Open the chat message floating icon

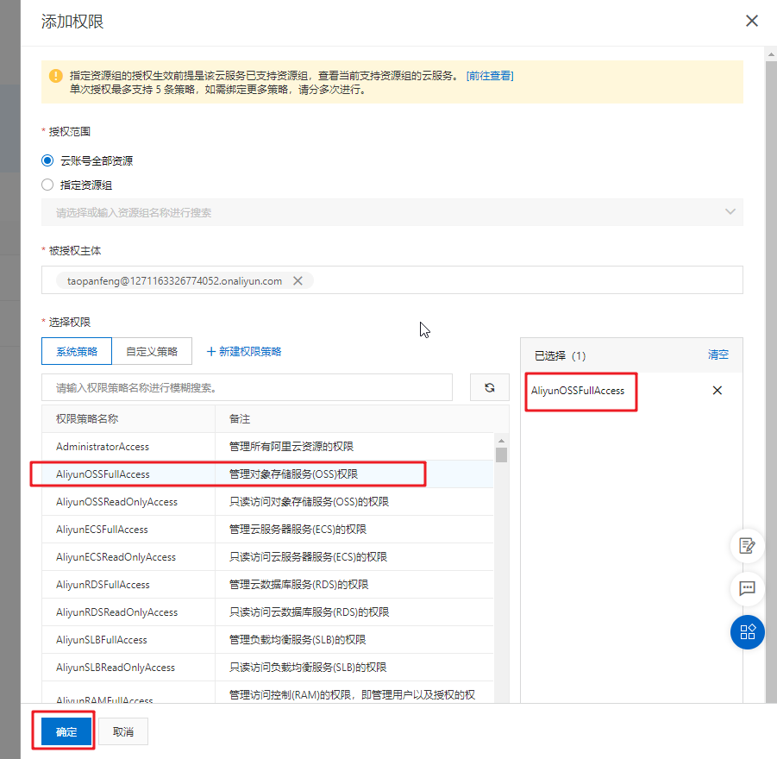747,588
